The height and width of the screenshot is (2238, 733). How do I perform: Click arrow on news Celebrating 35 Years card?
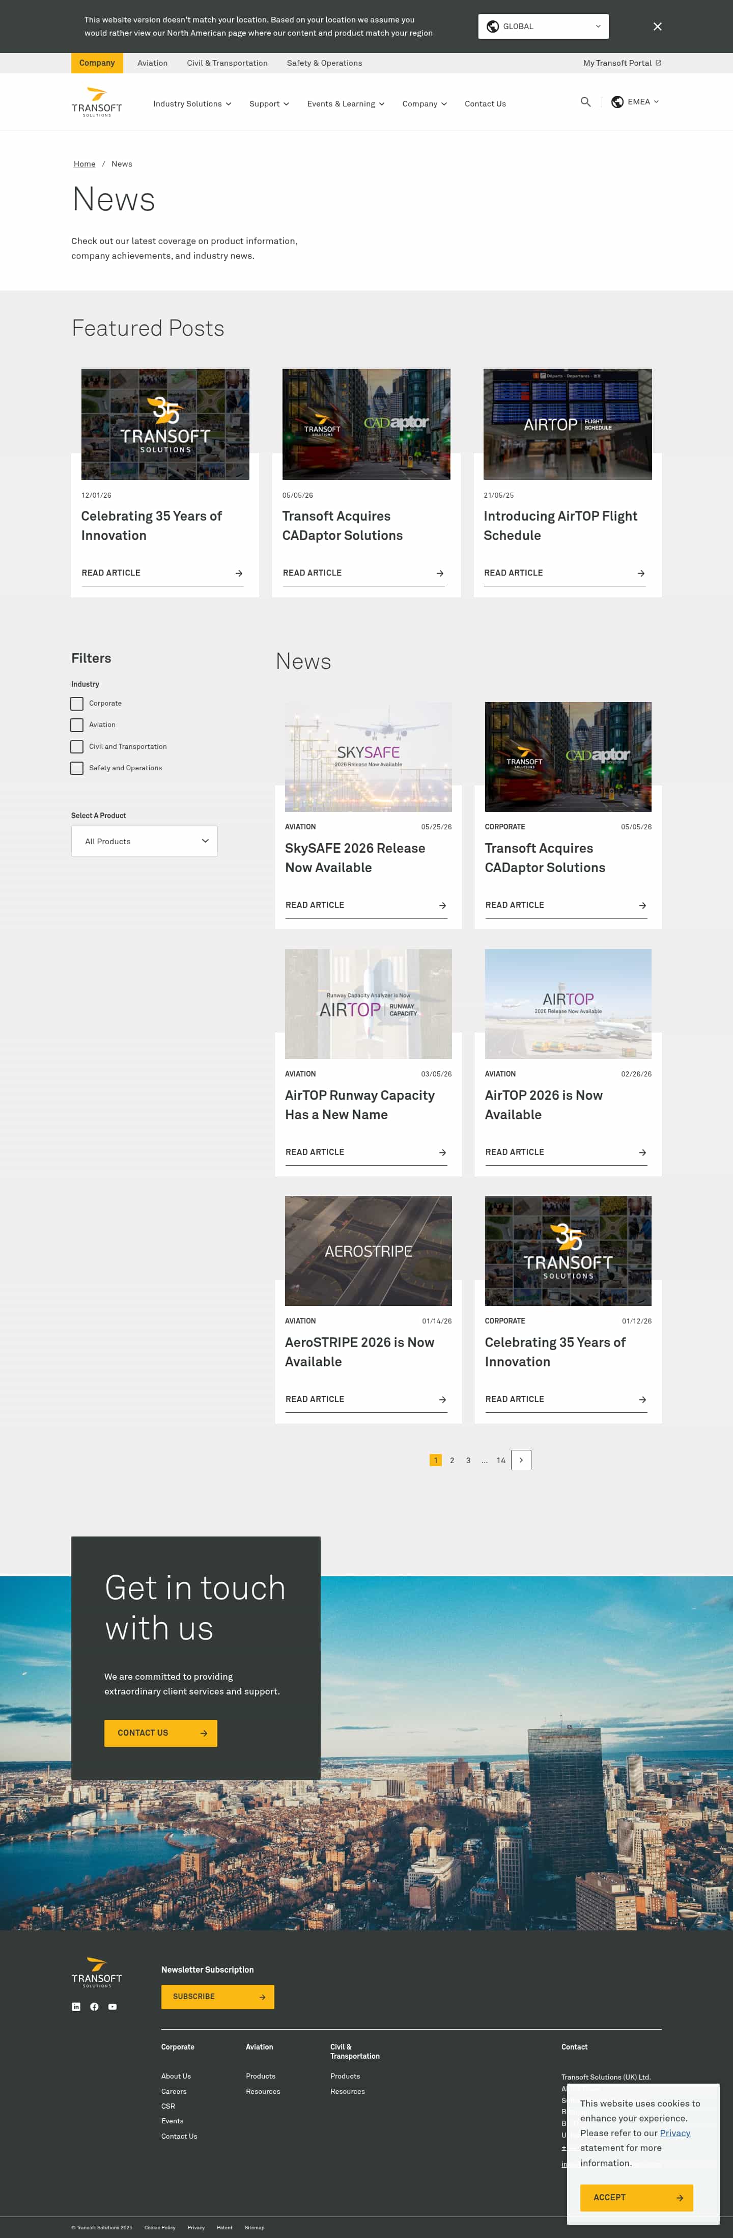pyautogui.click(x=643, y=1399)
